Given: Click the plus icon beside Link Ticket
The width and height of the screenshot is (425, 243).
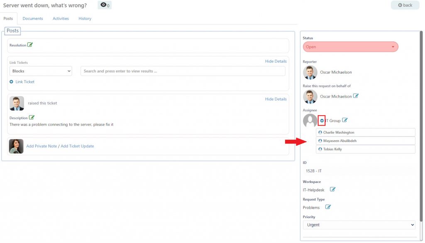Looking at the screenshot, I should [x=11, y=82].
